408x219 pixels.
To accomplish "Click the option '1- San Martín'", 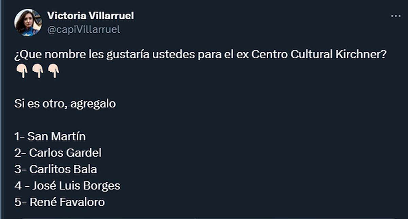I will pyautogui.click(x=50, y=136).
